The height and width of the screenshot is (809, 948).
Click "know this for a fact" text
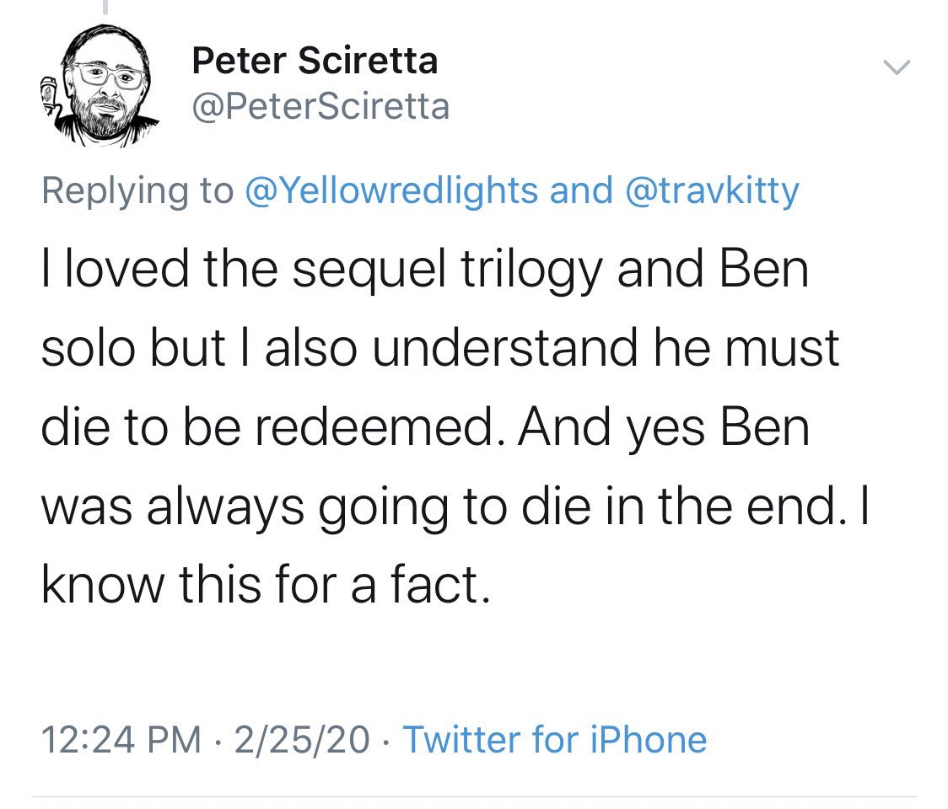263,584
